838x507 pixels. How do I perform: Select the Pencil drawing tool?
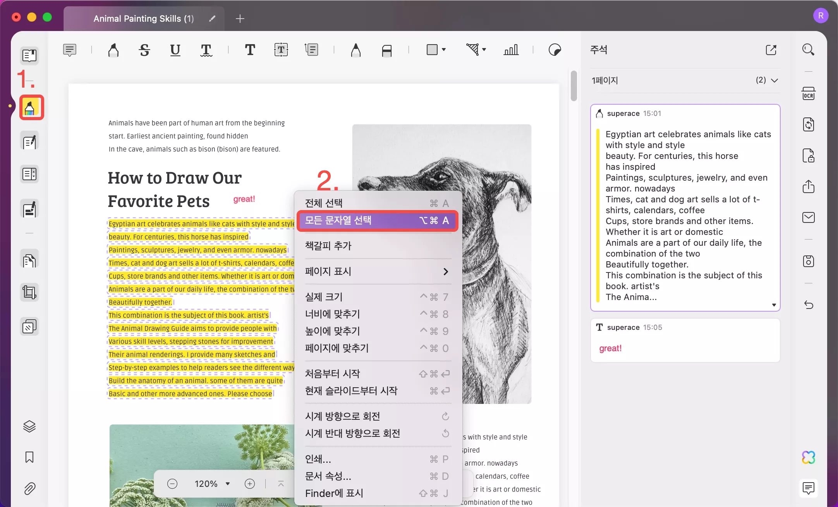[x=355, y=50]
